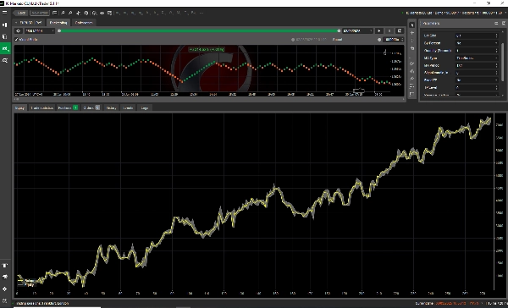This screenshot has width=508, height=308.
Task: Click the Source code button in toolbar
Action: coord(40,13)
